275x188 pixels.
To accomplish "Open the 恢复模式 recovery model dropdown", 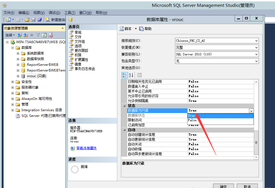I will click(x=257, y=48).
